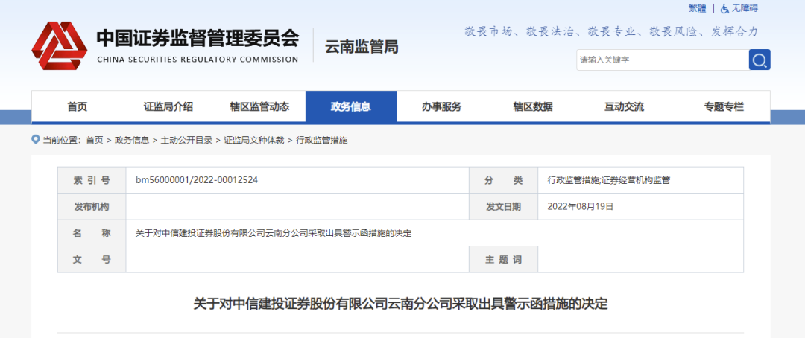This screenshot has width=805, height=338.
Task: Click the 文号 label cell
Action: (92, 260)
